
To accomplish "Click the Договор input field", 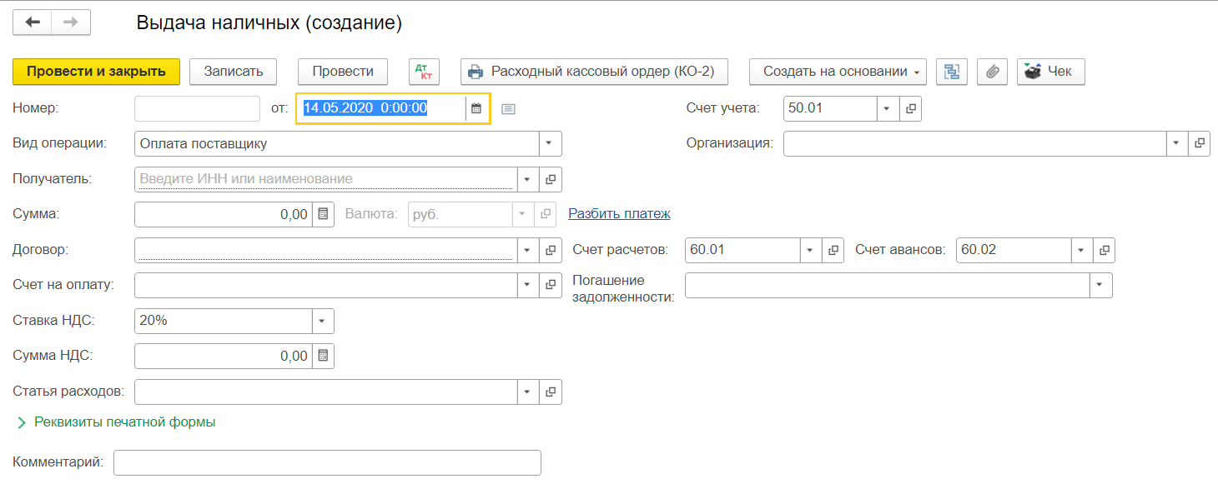I will [326, 250].
